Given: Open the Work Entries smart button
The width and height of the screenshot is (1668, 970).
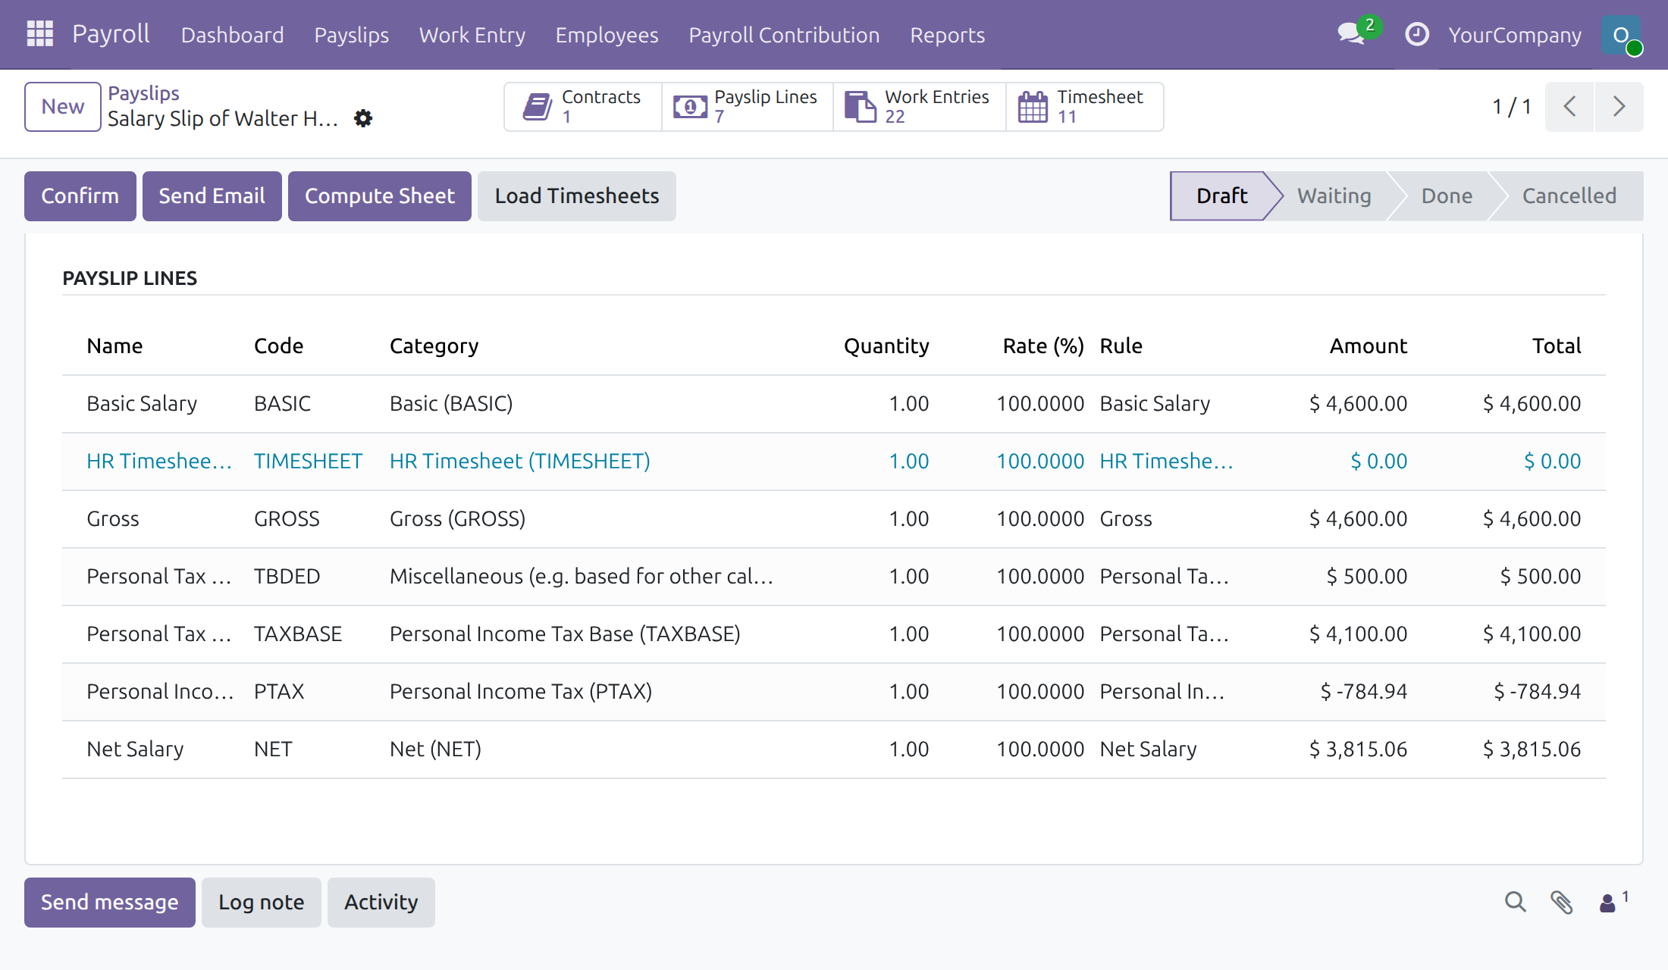Looking at the screenshot, I should (x=919, y=107).
